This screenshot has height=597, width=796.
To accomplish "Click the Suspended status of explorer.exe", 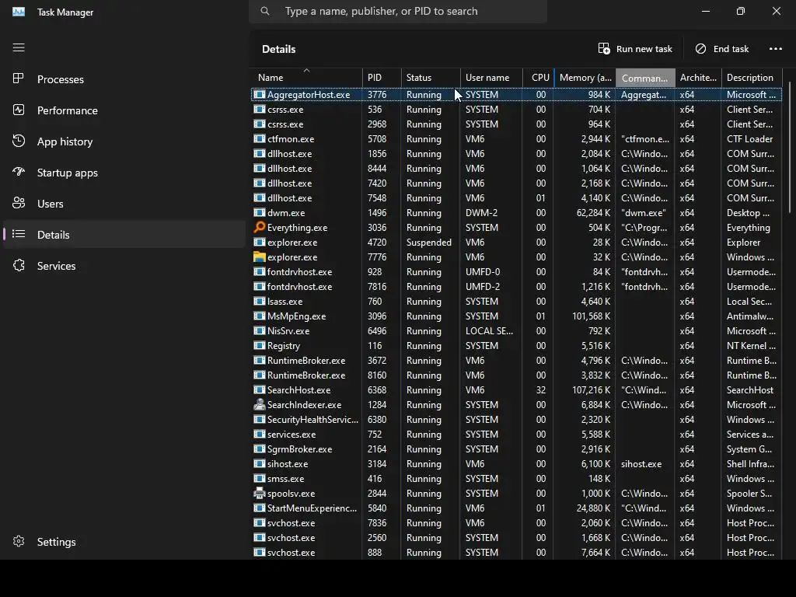I will (429, 243).
